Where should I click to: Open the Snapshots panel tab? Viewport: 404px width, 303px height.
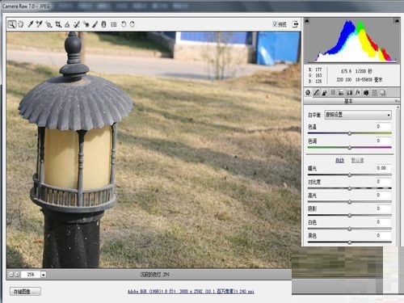coord(383,93)
